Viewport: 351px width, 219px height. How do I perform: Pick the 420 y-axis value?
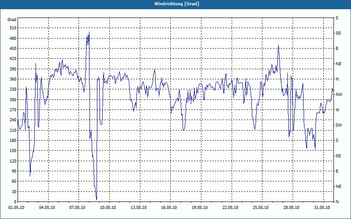13,59
